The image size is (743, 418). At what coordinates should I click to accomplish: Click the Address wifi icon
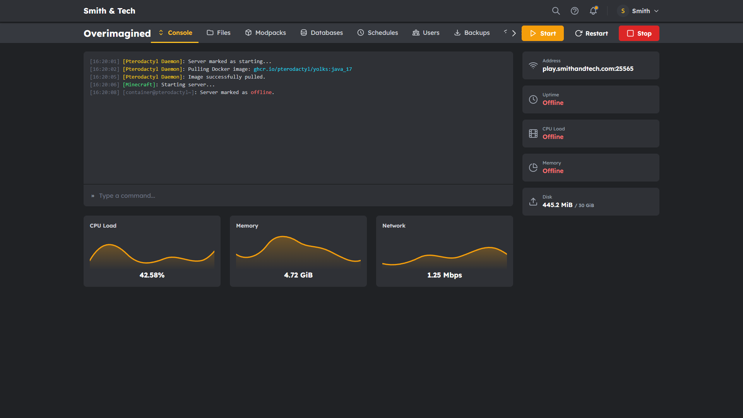pos(533,65)
